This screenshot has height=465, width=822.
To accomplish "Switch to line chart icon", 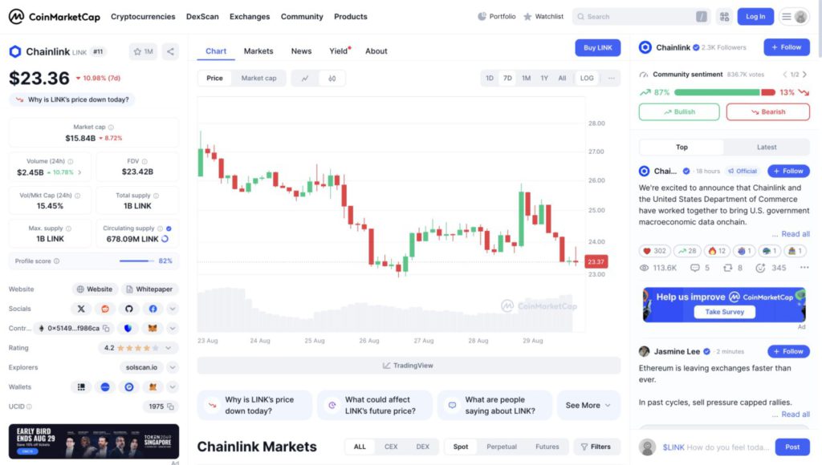I will pyautogui.click(x=305, y=79).
